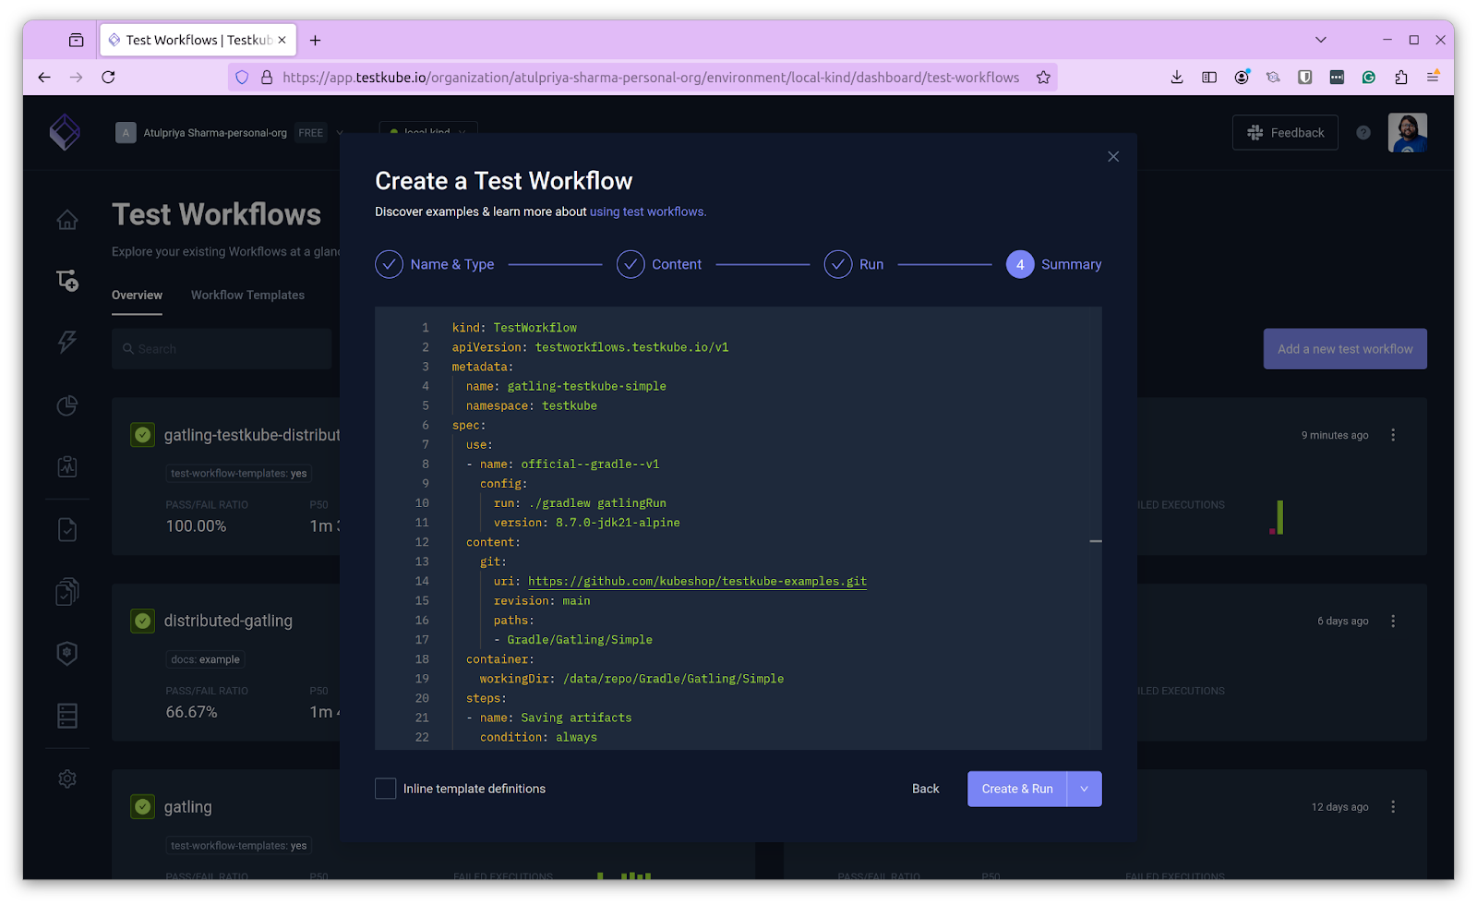Click the Grammarly extension icon

click(x=1369, y=78)
